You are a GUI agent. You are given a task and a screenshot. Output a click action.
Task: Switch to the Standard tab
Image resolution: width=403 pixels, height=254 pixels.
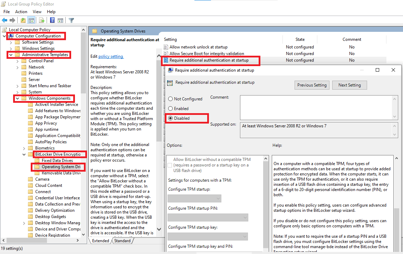click(122, 241)
